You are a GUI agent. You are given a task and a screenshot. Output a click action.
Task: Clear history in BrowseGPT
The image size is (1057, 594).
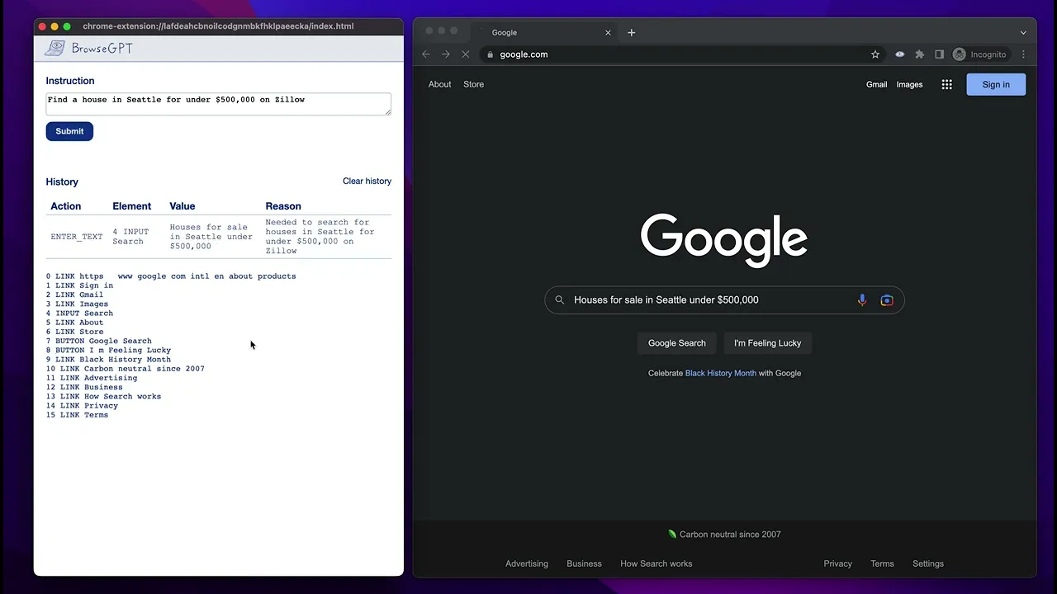pyautogui.click(x=367, y=181)
